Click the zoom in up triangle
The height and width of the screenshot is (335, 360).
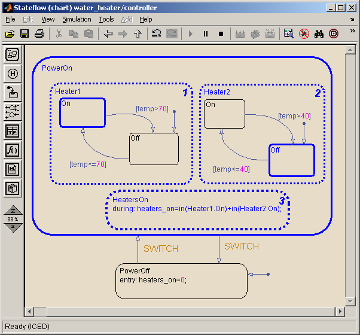pyautogui.click(x=13, y=210)
